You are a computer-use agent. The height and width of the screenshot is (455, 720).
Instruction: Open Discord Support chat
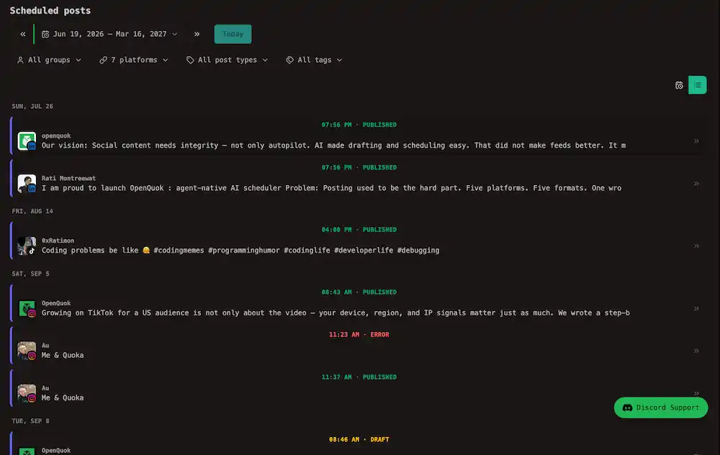[661, 407]
